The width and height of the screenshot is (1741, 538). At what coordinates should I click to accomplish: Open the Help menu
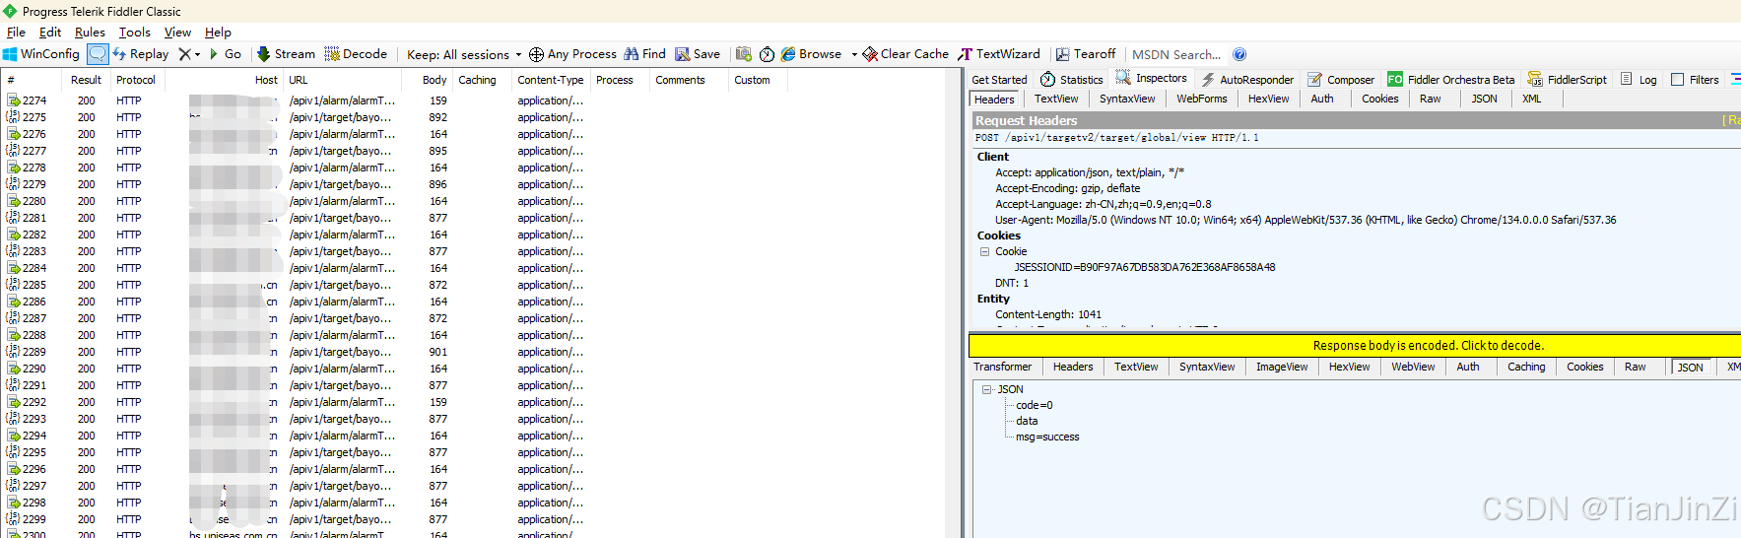[x=218, y=33]
